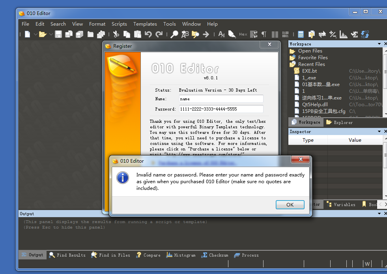
Task: Open the new-file type dropdown arrow
Action: 36,34
